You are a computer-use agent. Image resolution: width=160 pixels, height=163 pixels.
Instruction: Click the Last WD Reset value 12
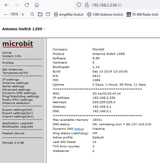tap(94, 142)
